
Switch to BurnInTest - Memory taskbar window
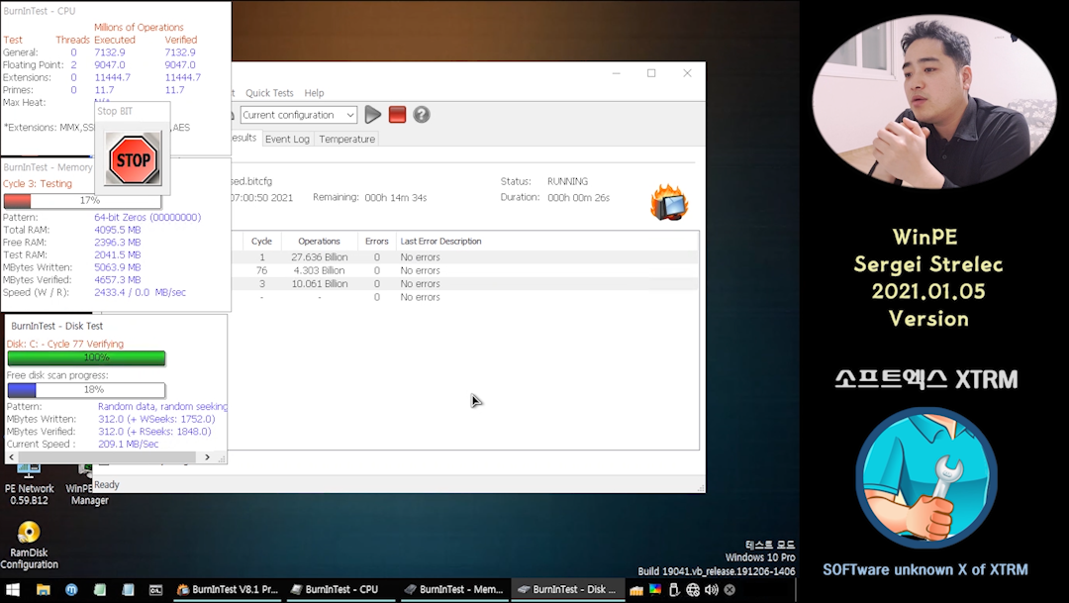tap(455, 589)
